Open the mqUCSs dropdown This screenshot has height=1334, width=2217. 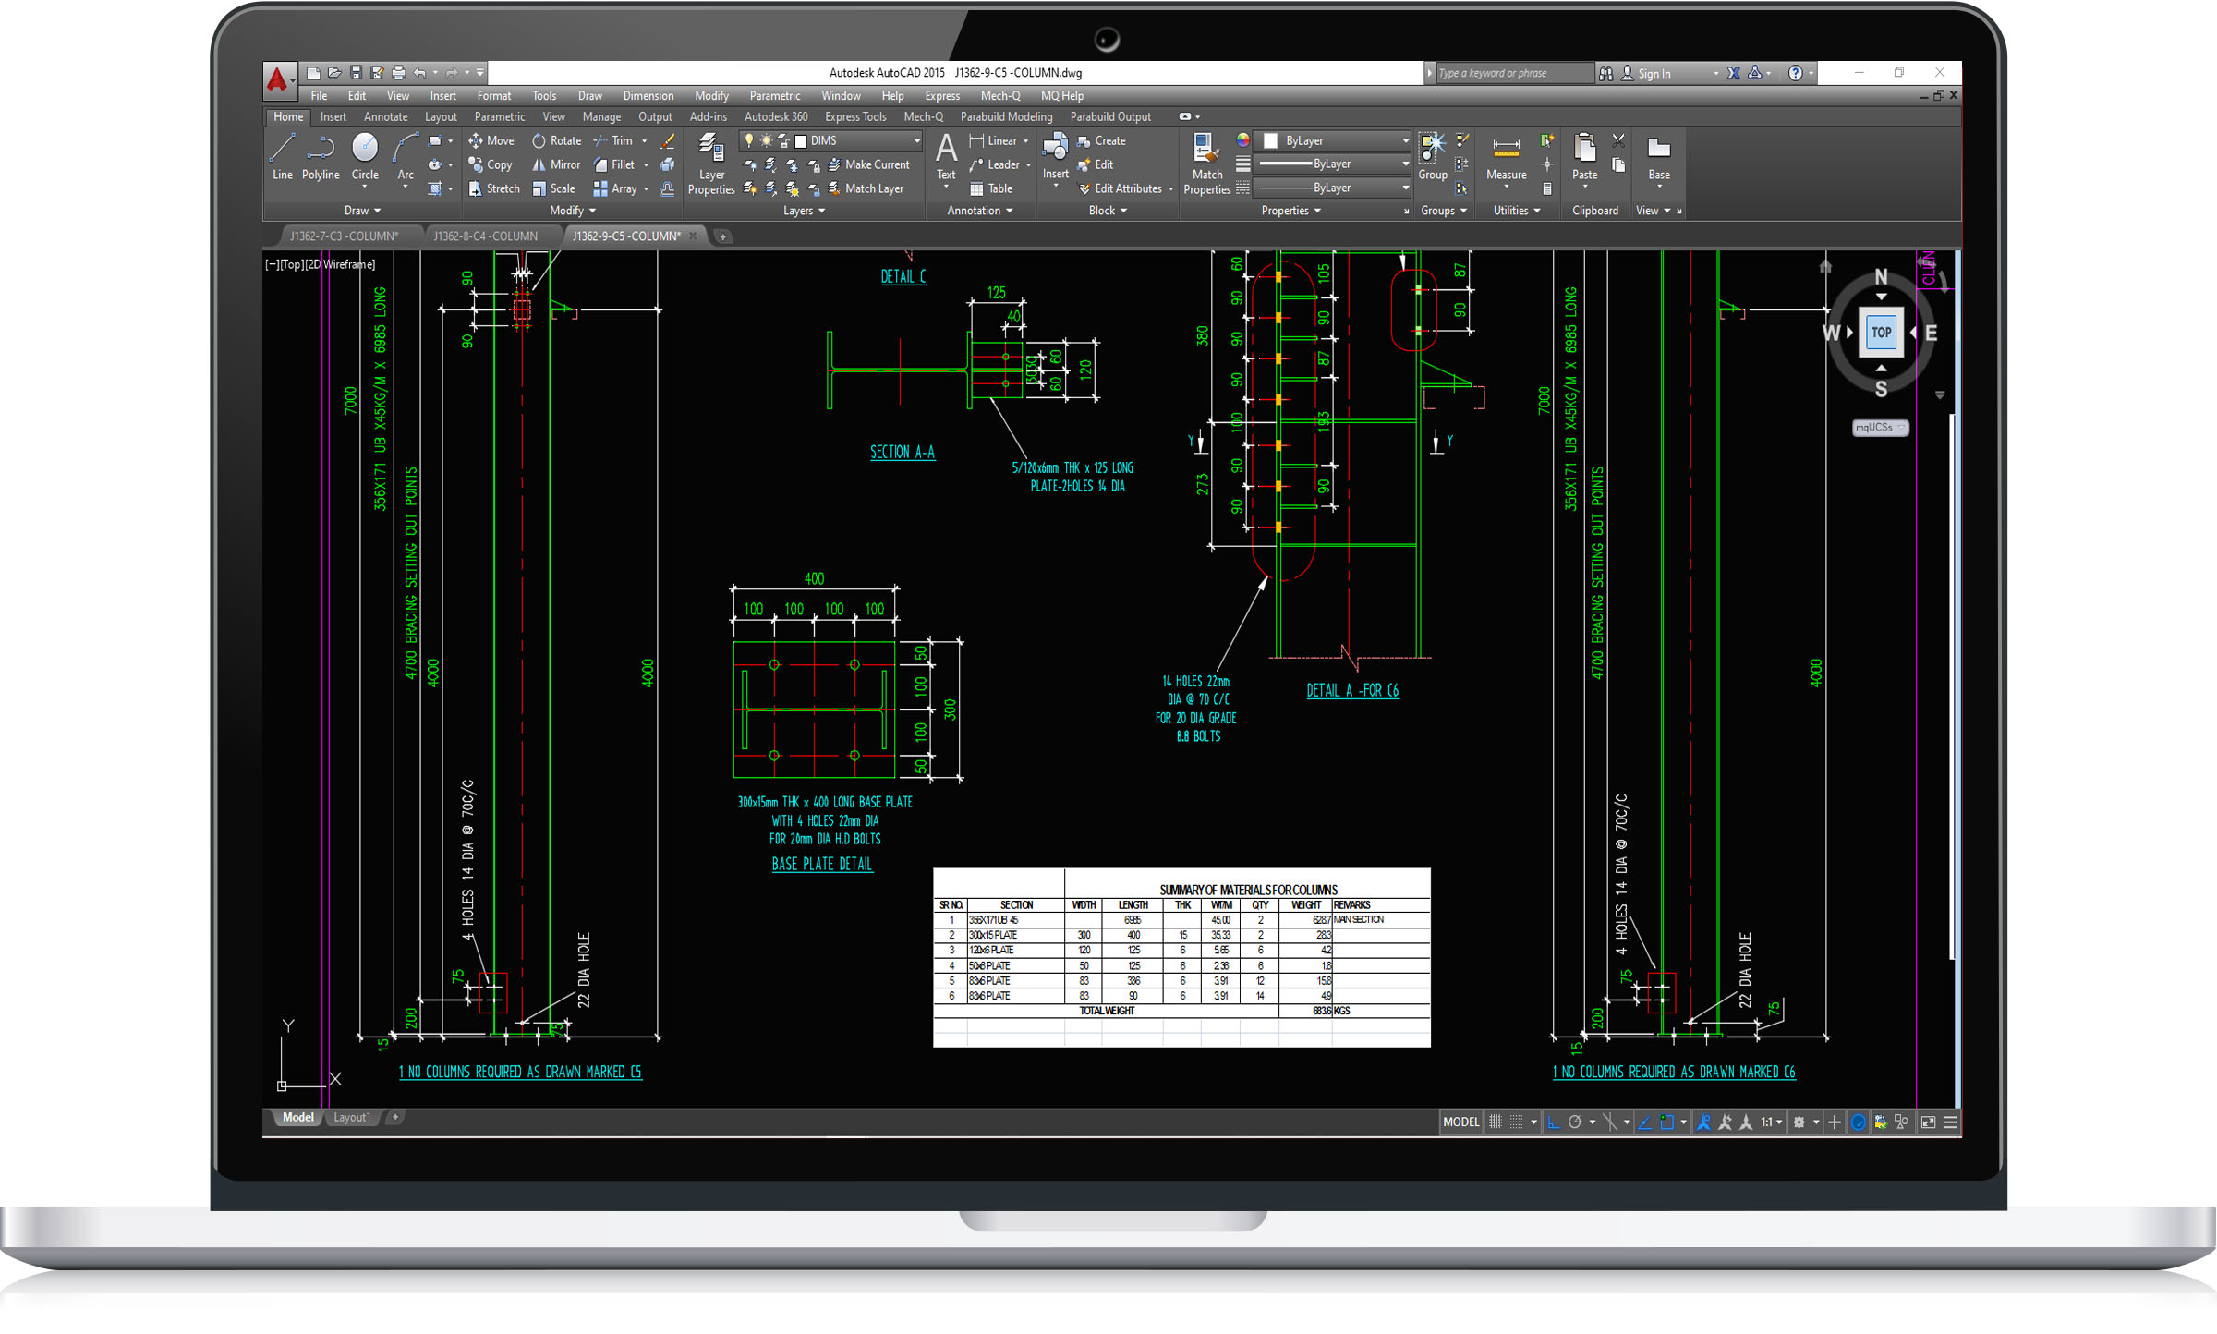coord(1880,428)
